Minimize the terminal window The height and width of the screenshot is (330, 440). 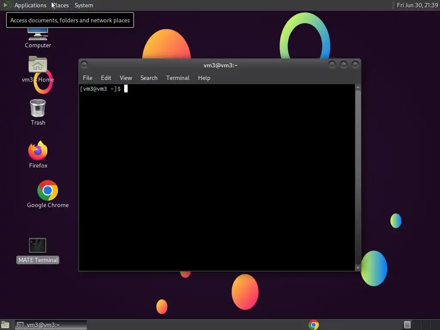point(332,64)
